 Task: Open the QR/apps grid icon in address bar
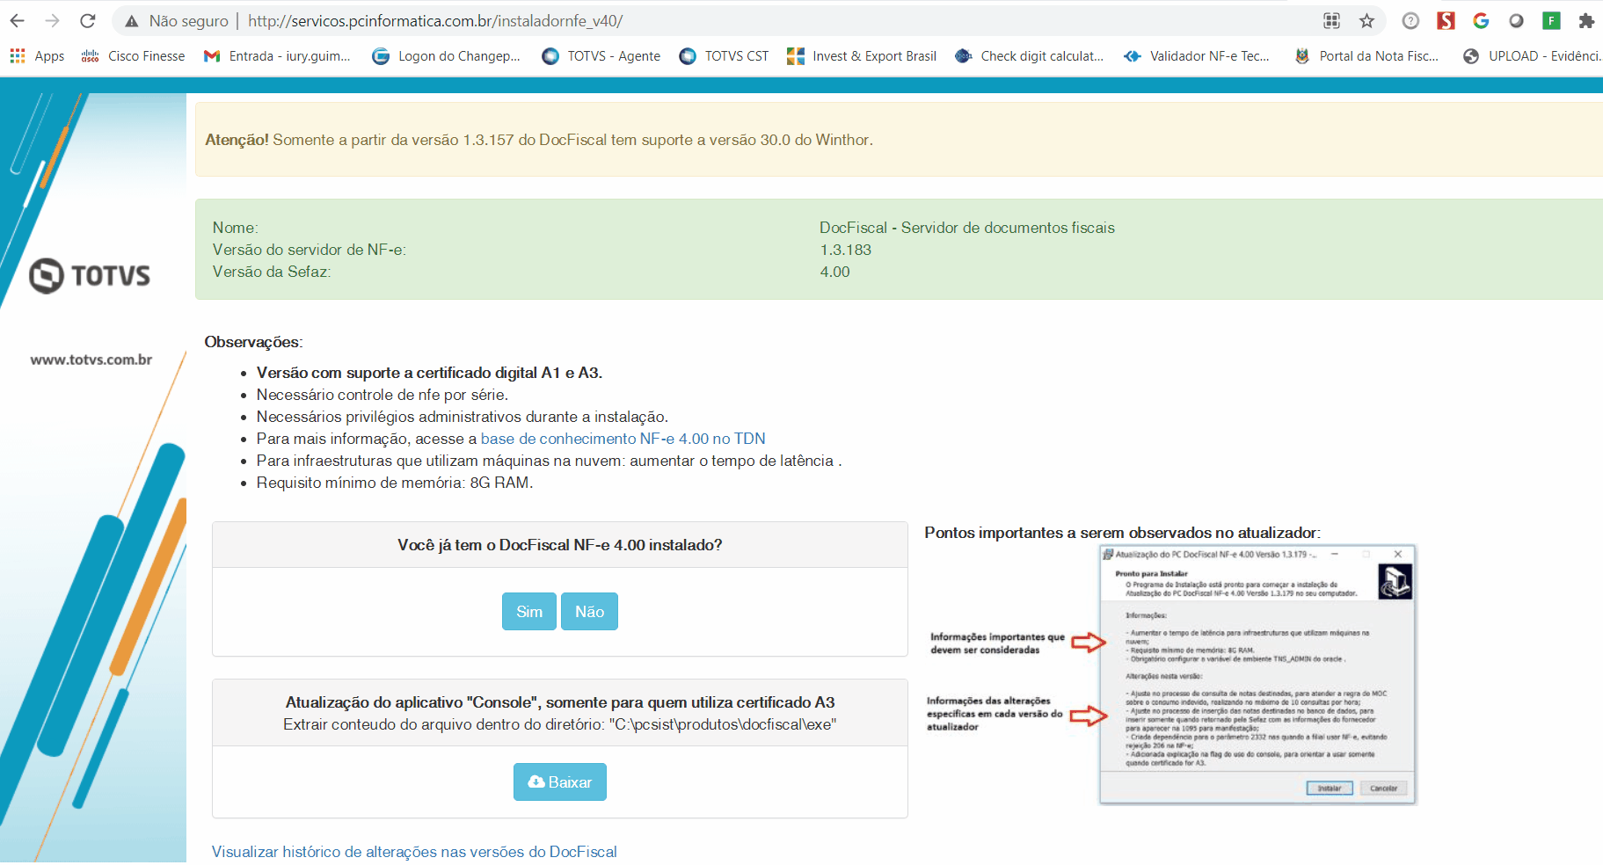(x=1331, y=20)
